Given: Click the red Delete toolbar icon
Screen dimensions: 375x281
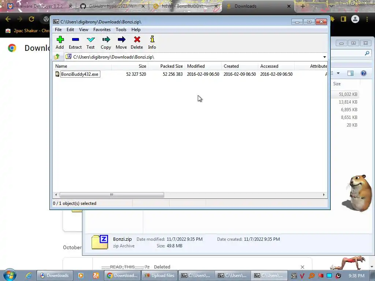Looking at the screenshot, I should (x=137, y=42).
